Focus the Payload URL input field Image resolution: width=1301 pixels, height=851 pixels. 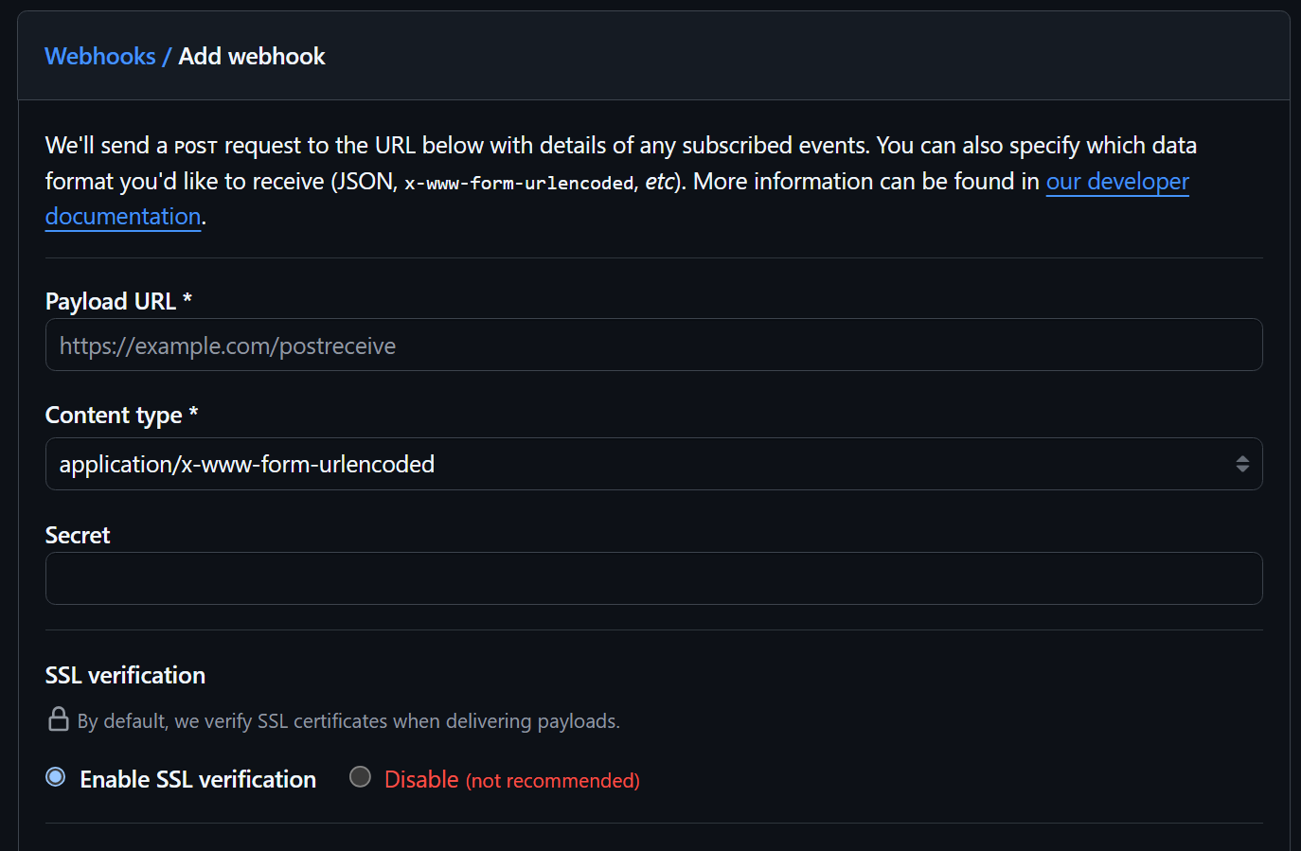653,345
